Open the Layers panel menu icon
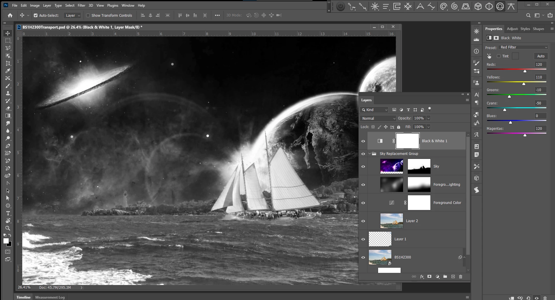This screenshot has width=555, height=300. click(x=467, y=100)
